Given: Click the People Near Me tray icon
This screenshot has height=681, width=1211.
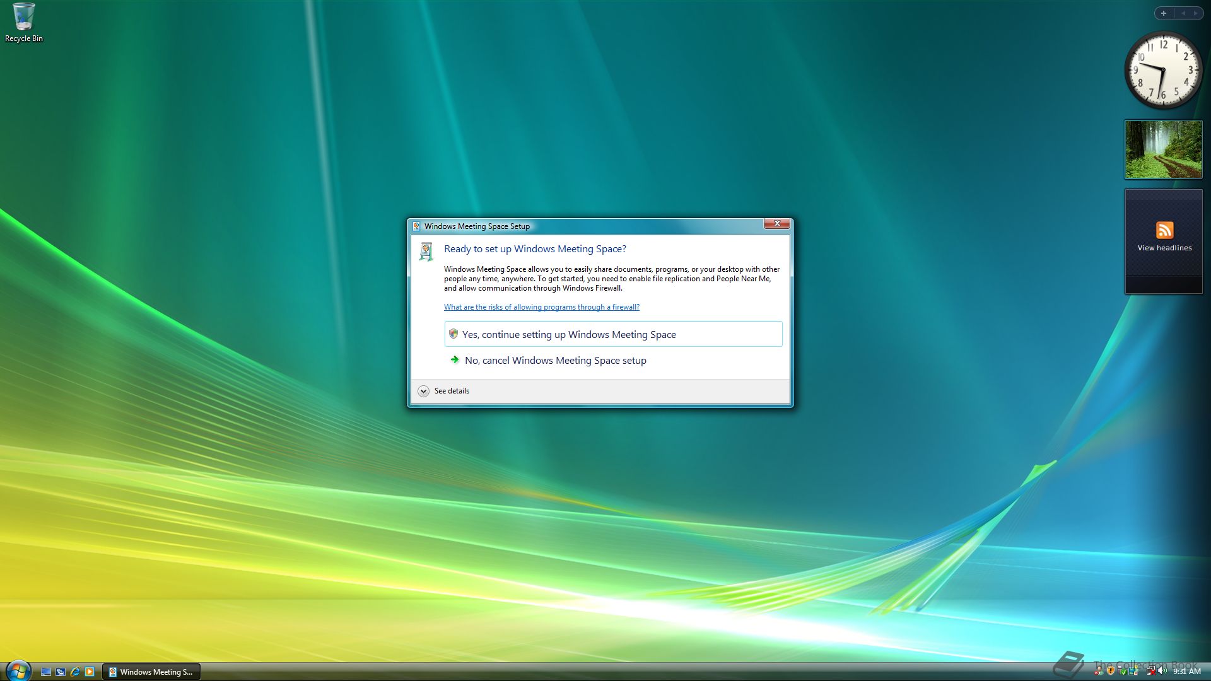Looking at the screenshot, I should 1098,671.
